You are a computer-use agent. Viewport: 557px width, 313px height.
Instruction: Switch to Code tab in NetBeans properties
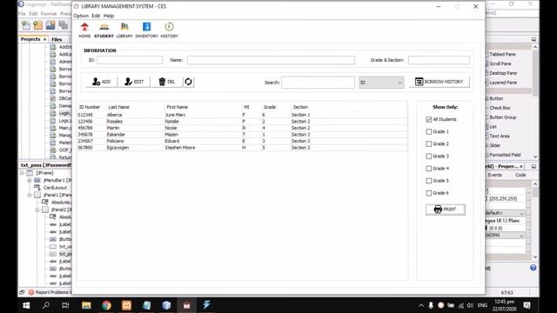520,175
